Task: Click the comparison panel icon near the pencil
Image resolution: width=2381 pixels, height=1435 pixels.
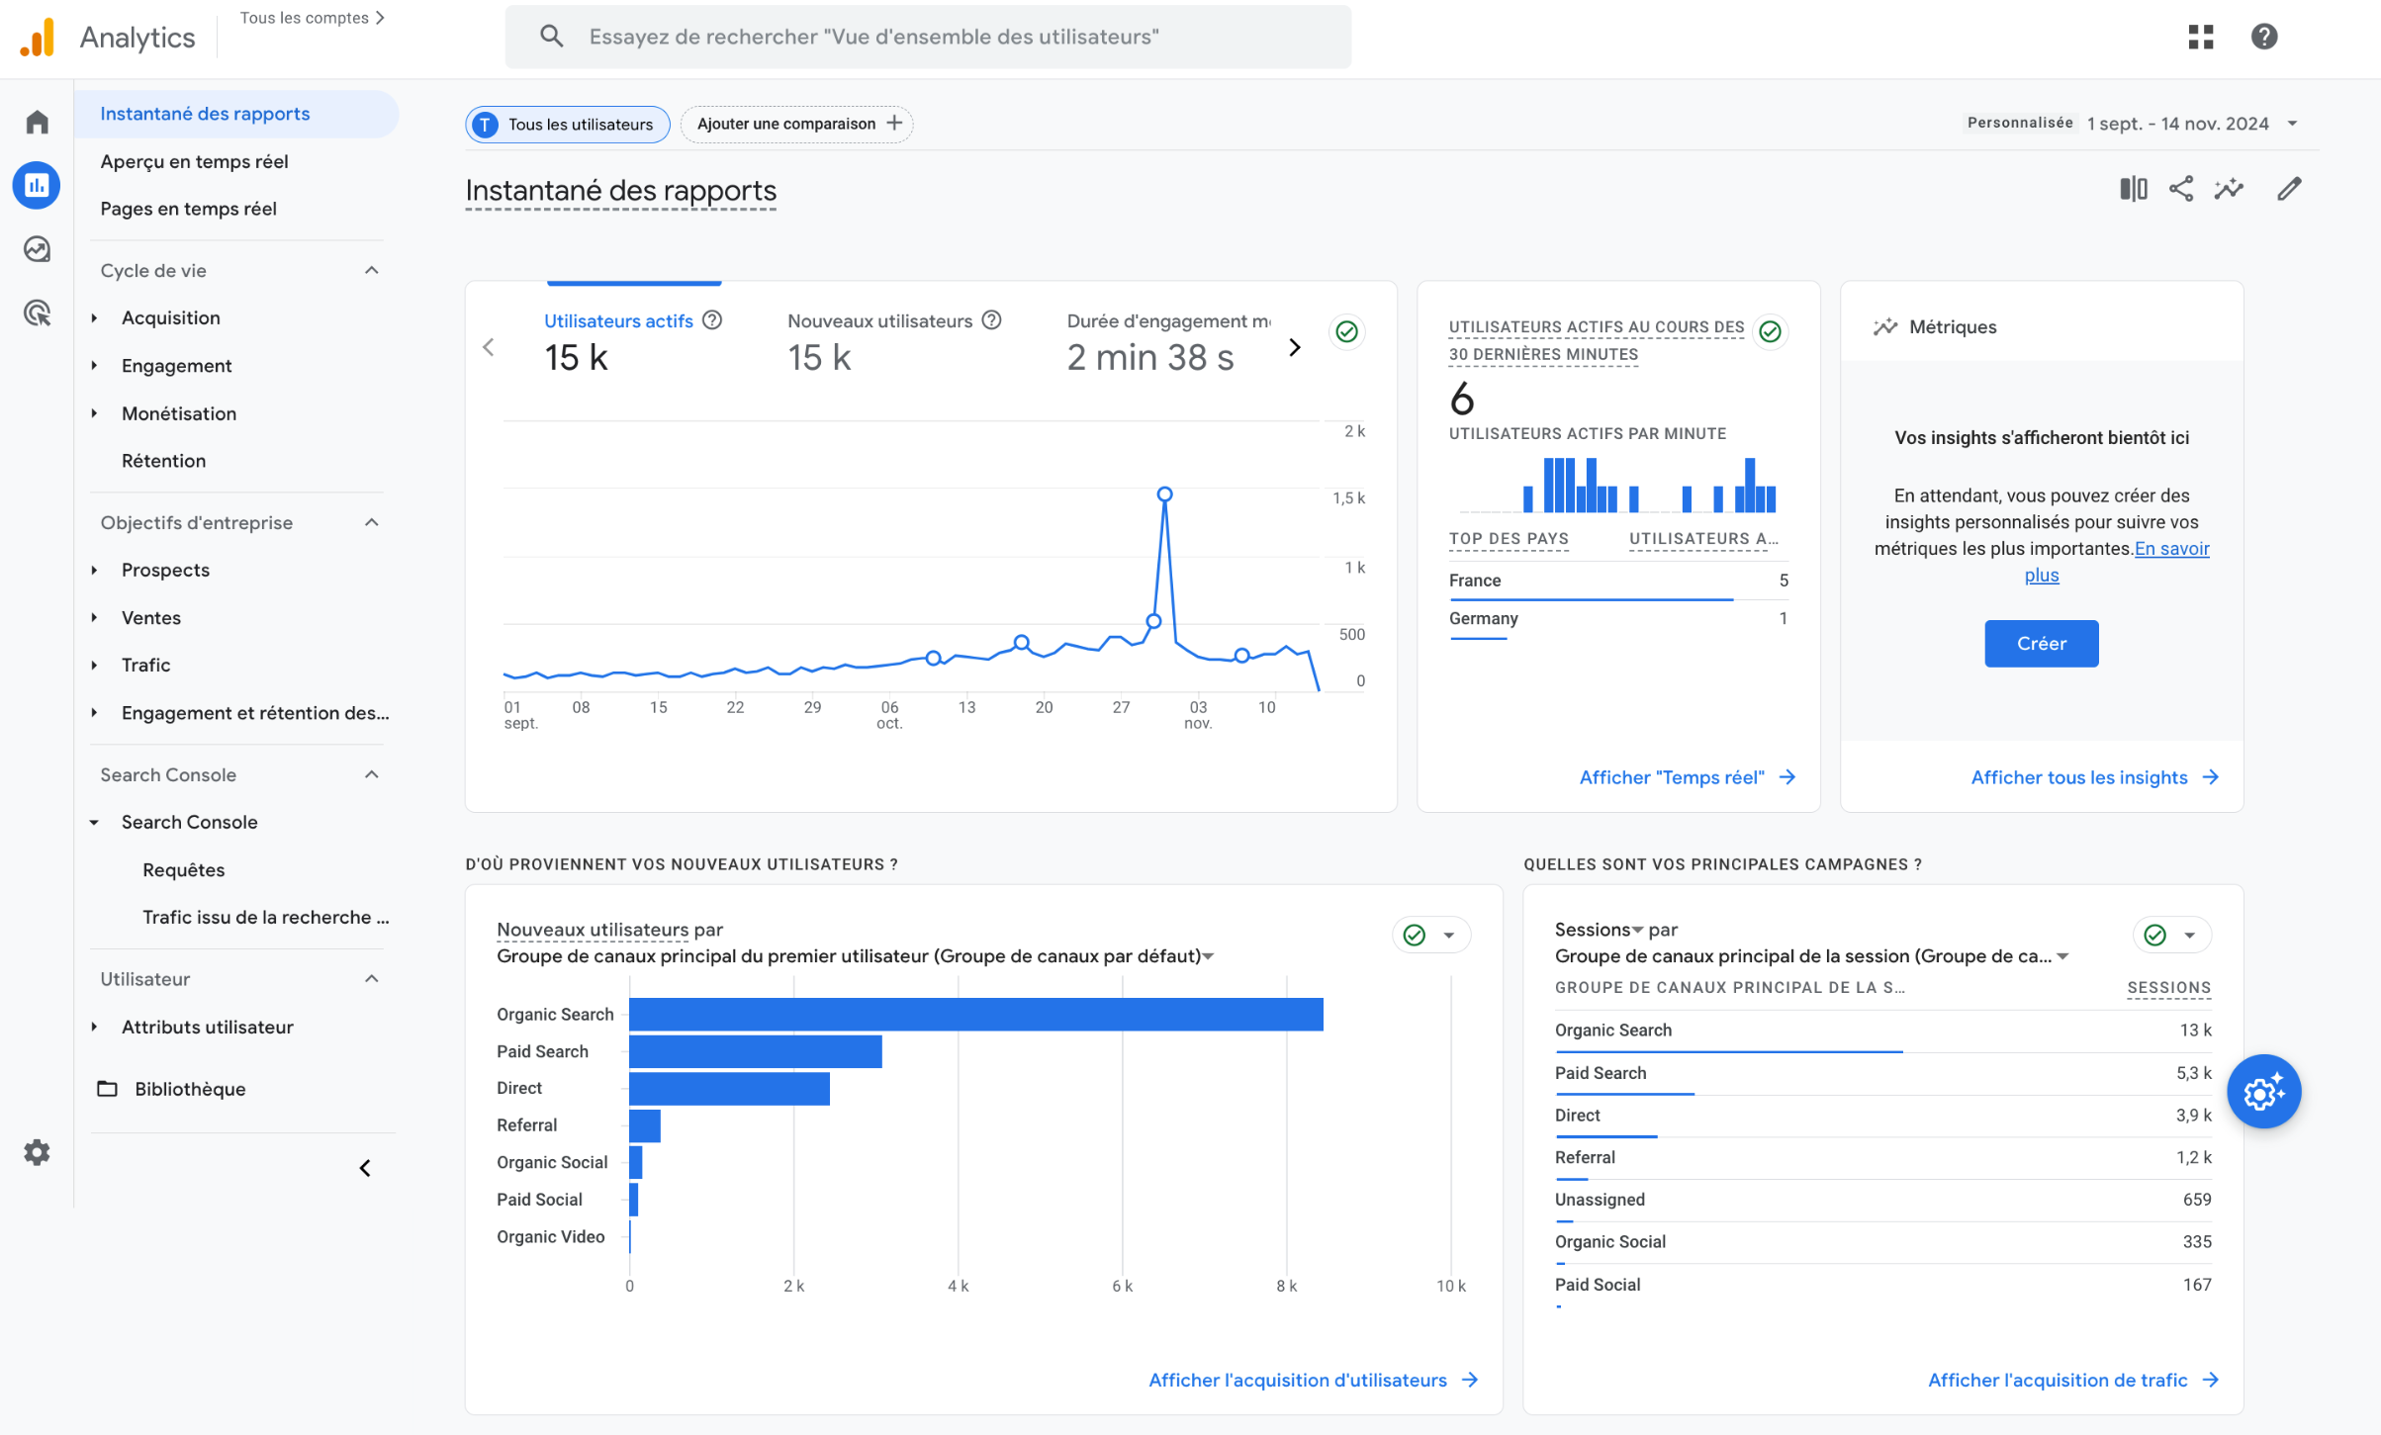Action: (2133, 188)
